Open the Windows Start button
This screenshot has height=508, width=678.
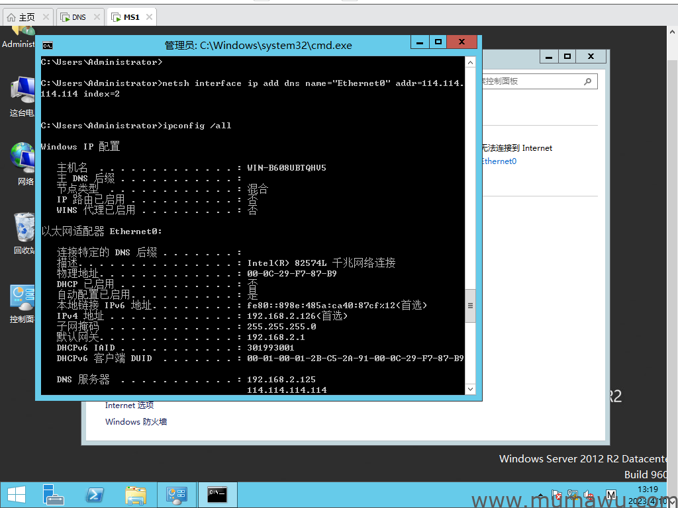point(17,494)
